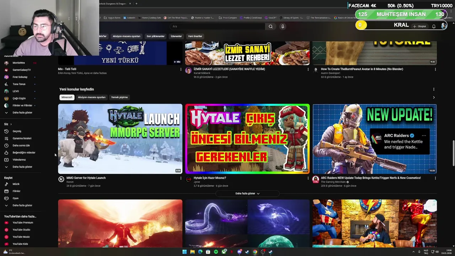Select Aksiyon-macera oyunları topic chip in Yeni konular shelf
This screenshot has height=256, width=455.
coord(92,97)
